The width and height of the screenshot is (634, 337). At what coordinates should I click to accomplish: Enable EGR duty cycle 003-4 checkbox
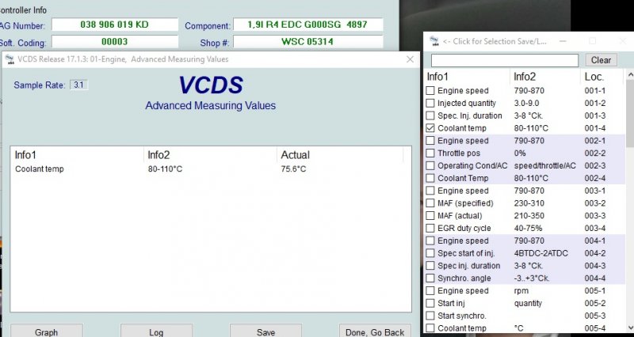[430, 229]
